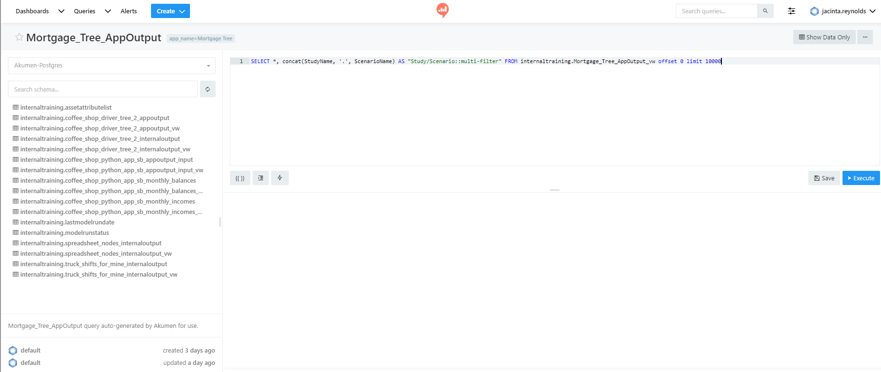Click the schema sidebar vertical resize handle
This screenshot has width=881, height=372.
pyautogui.click(x=220, y=222)
